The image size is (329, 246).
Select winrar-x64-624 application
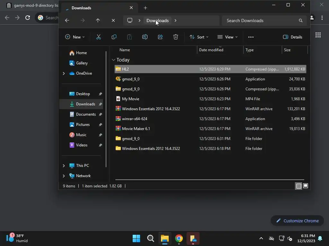[210, 119]
